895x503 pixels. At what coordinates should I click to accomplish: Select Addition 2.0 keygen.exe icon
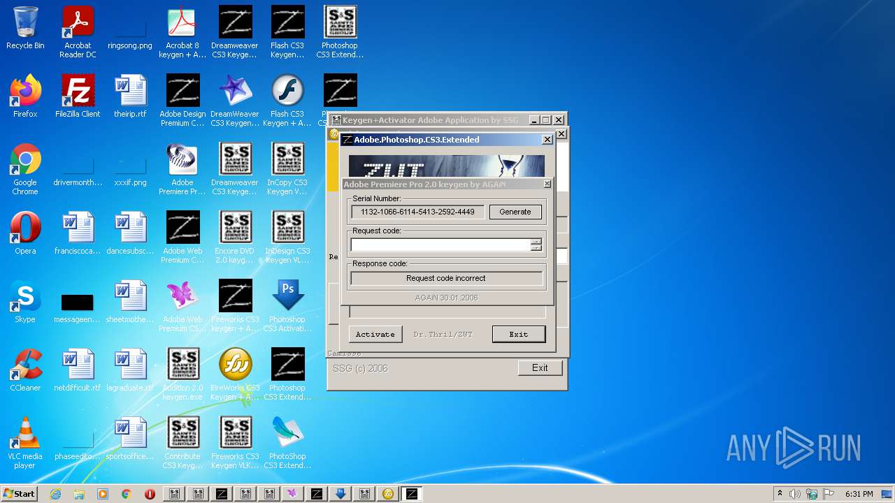pos(182,374)
